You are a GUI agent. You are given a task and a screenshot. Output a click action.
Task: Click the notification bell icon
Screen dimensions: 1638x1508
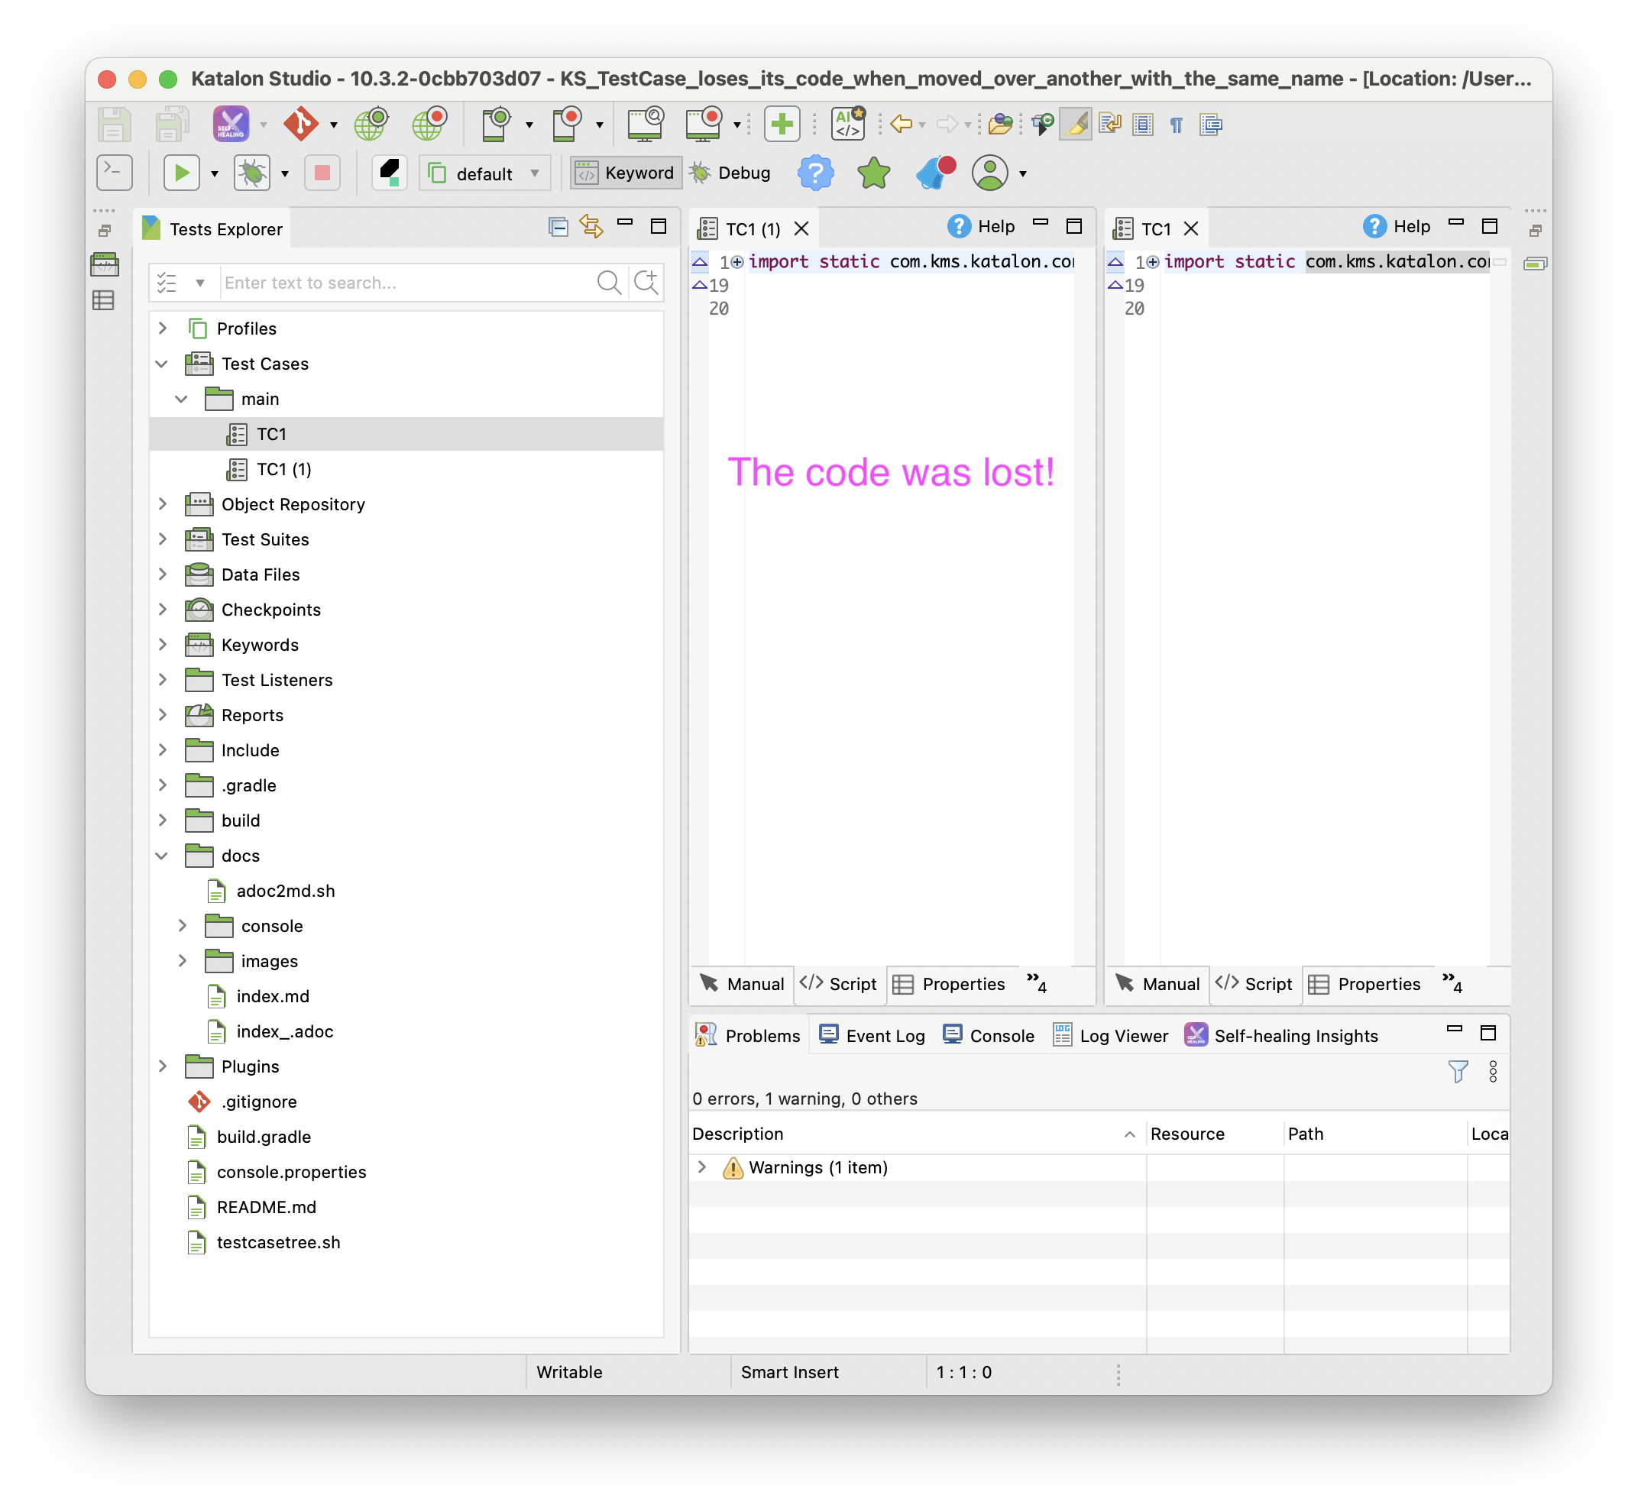pos(935,173)
